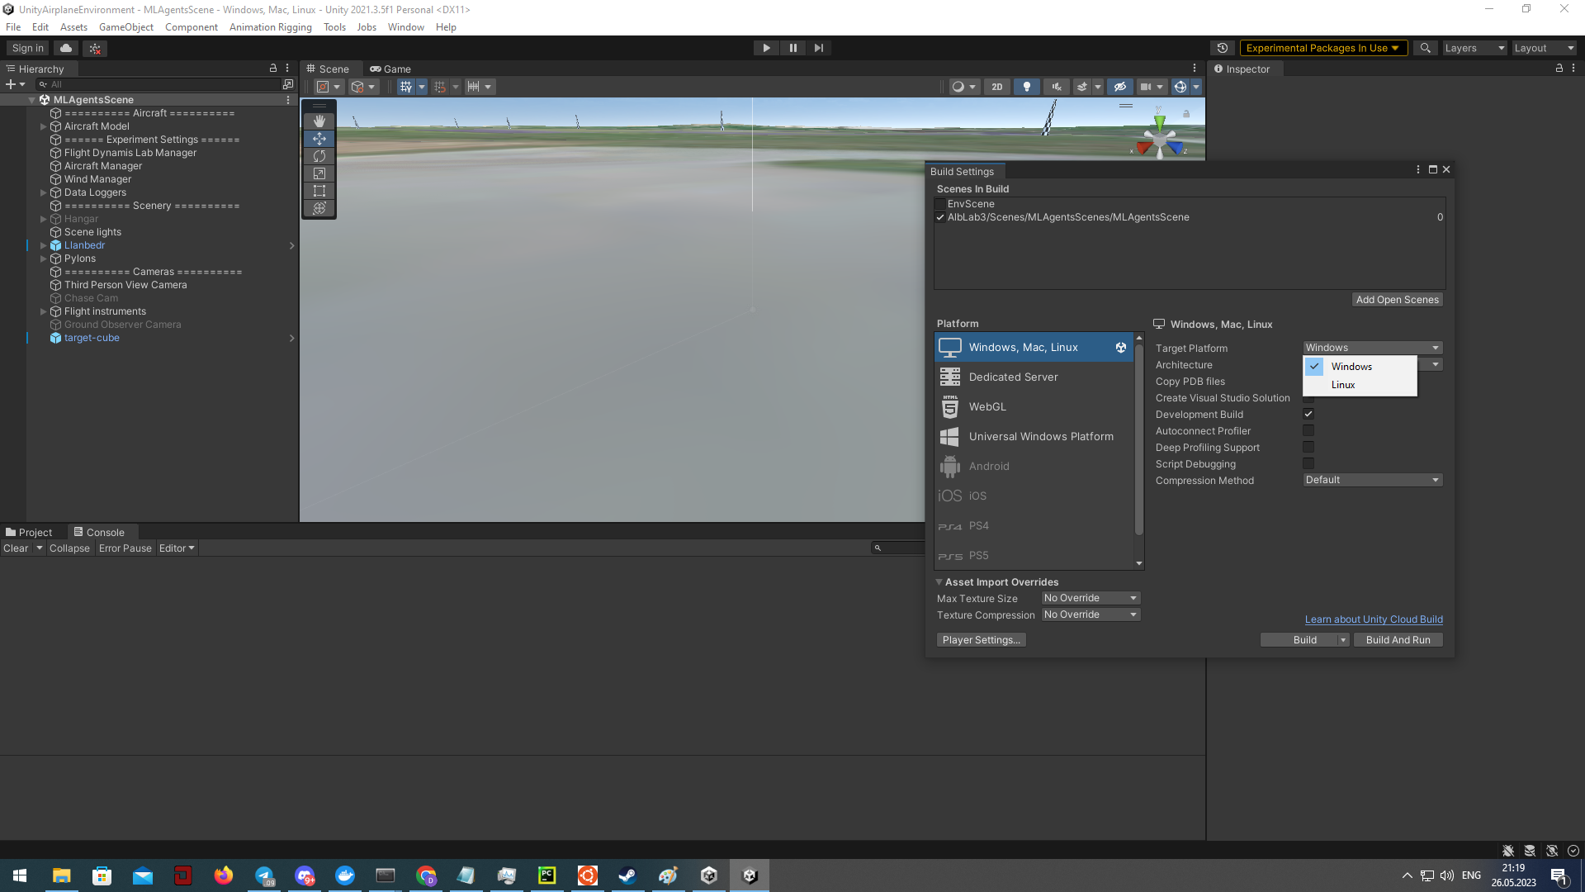The width and height of the screenshot is (1585, 892).
Task: Select the Move tool in Scene overlay
Action: (319, 139)
